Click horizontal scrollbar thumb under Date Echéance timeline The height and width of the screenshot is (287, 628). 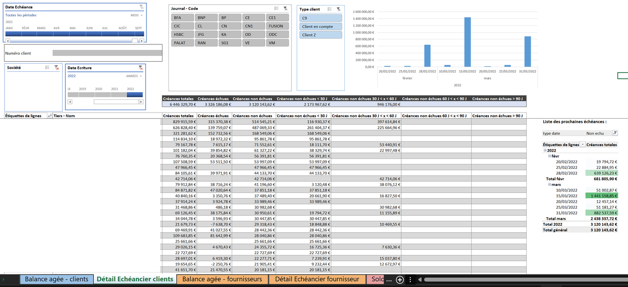(135, 40)
